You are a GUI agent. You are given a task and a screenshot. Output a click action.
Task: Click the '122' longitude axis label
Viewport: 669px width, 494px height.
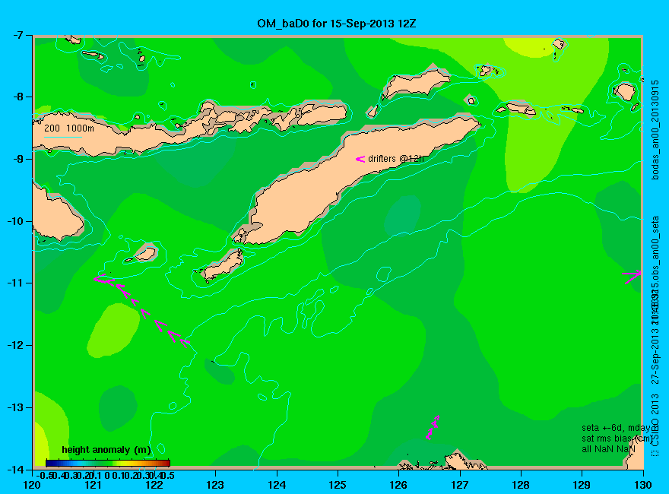[154, 485]
